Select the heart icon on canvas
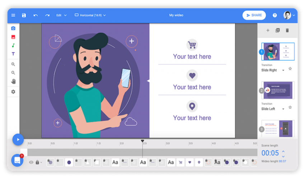 [192, 76]
